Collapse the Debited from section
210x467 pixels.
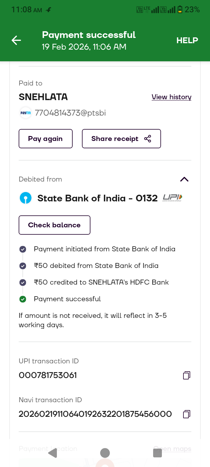[184, 179]
